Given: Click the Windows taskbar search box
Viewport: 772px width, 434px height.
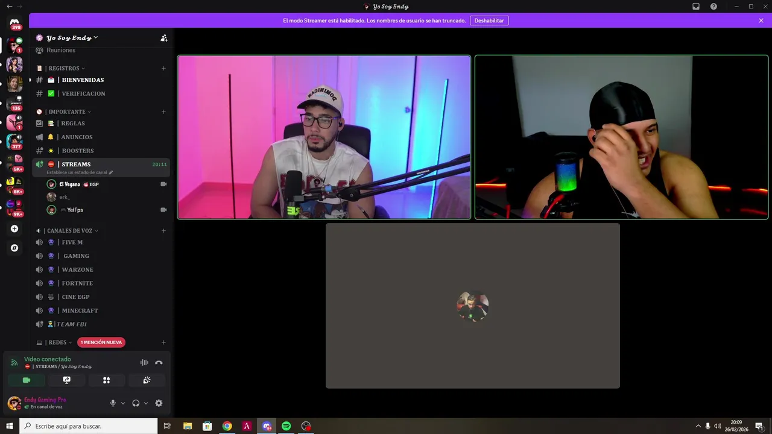Looking at the screenshot, I should pos(89,426).
